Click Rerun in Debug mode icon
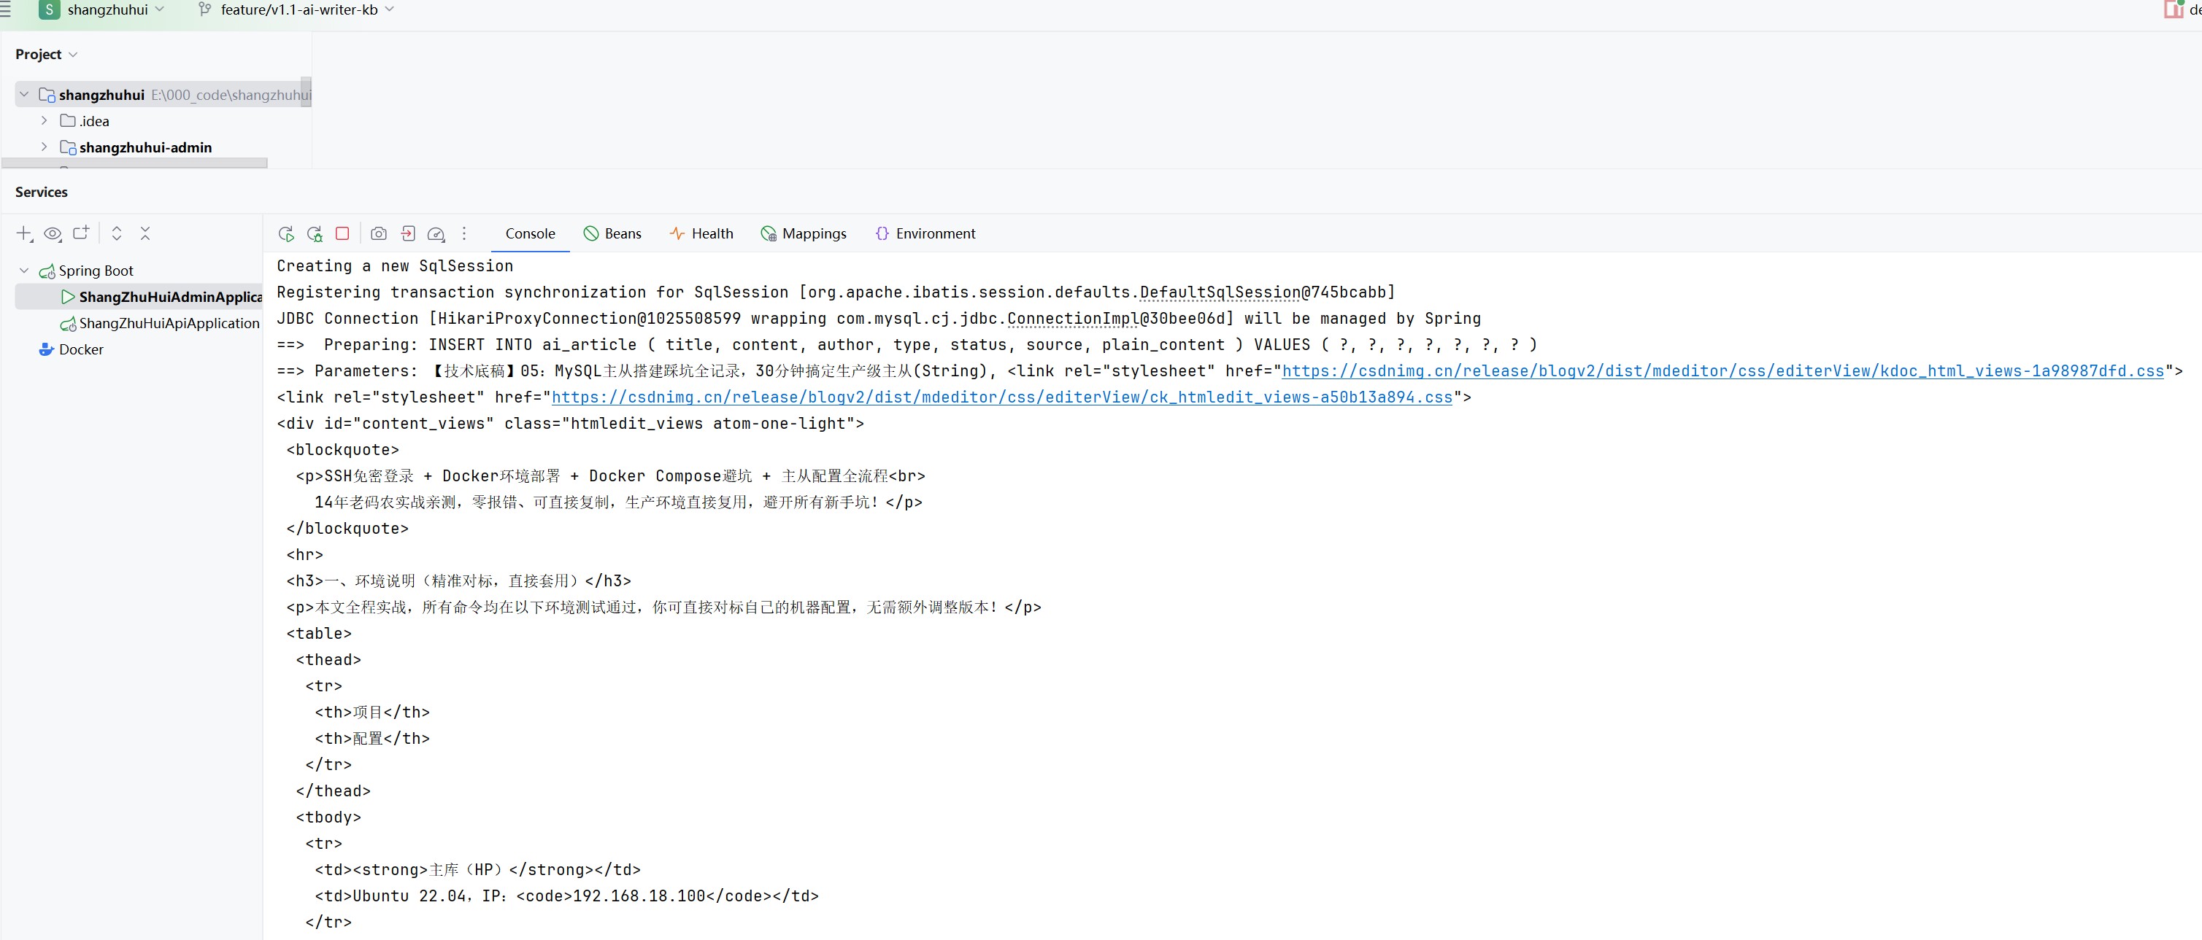 click(315, 234)
